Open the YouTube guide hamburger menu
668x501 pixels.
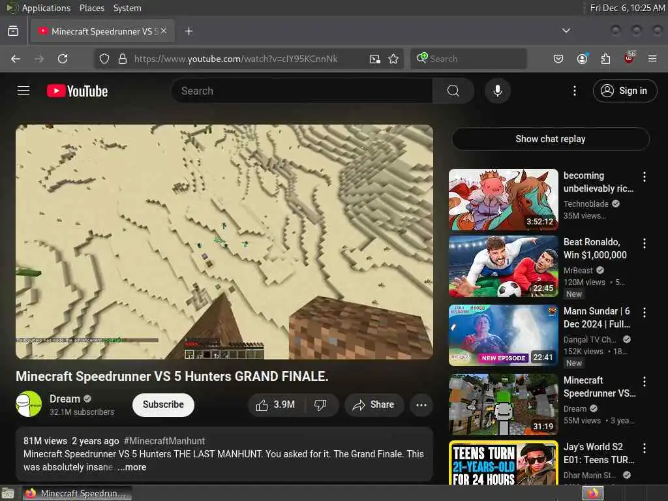[x=23, y=91]
